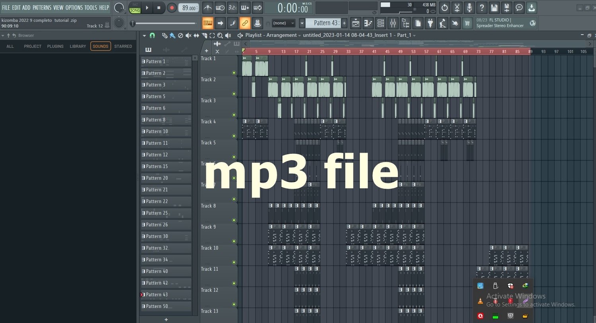Click the master pitch slider handle
596x323 pixels.
133,23
